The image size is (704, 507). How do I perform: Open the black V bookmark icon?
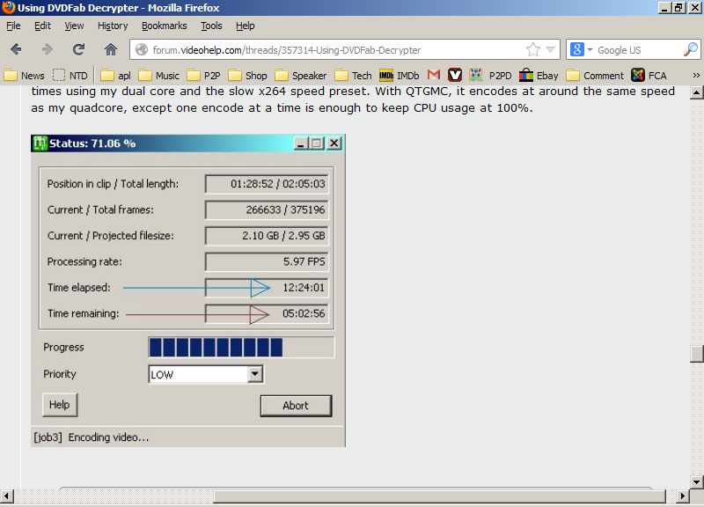[x=455, y=75]
